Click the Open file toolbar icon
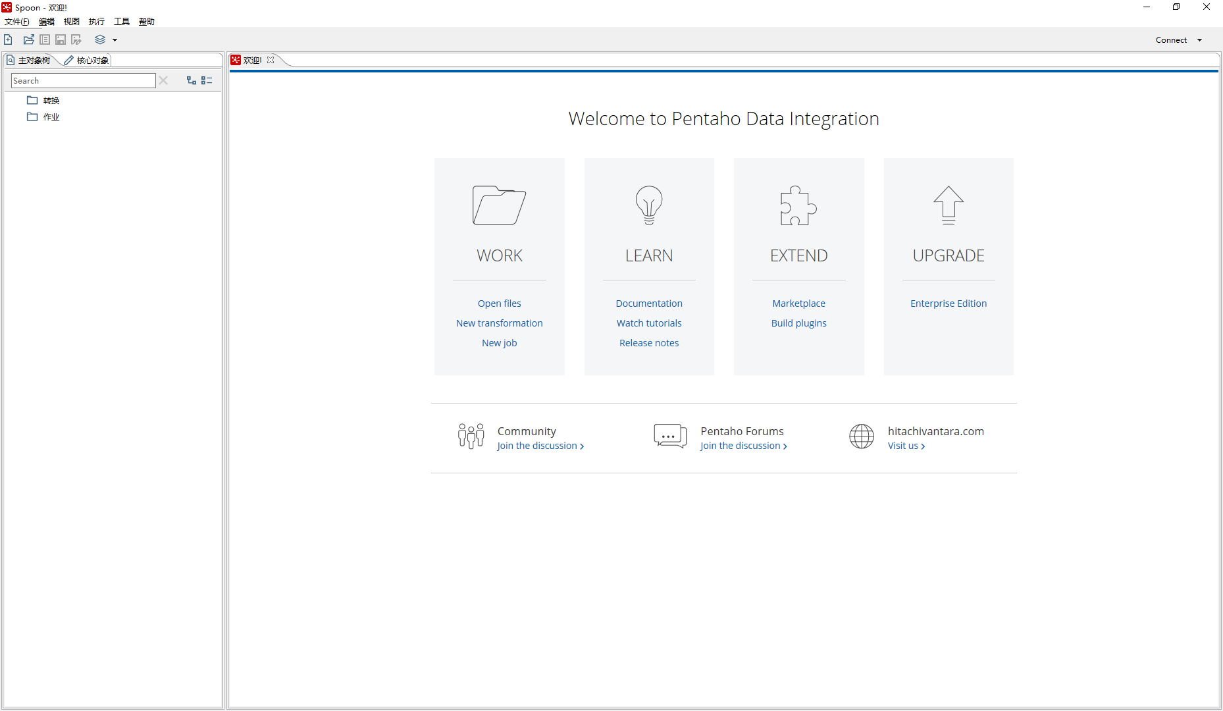 (29, 39)
